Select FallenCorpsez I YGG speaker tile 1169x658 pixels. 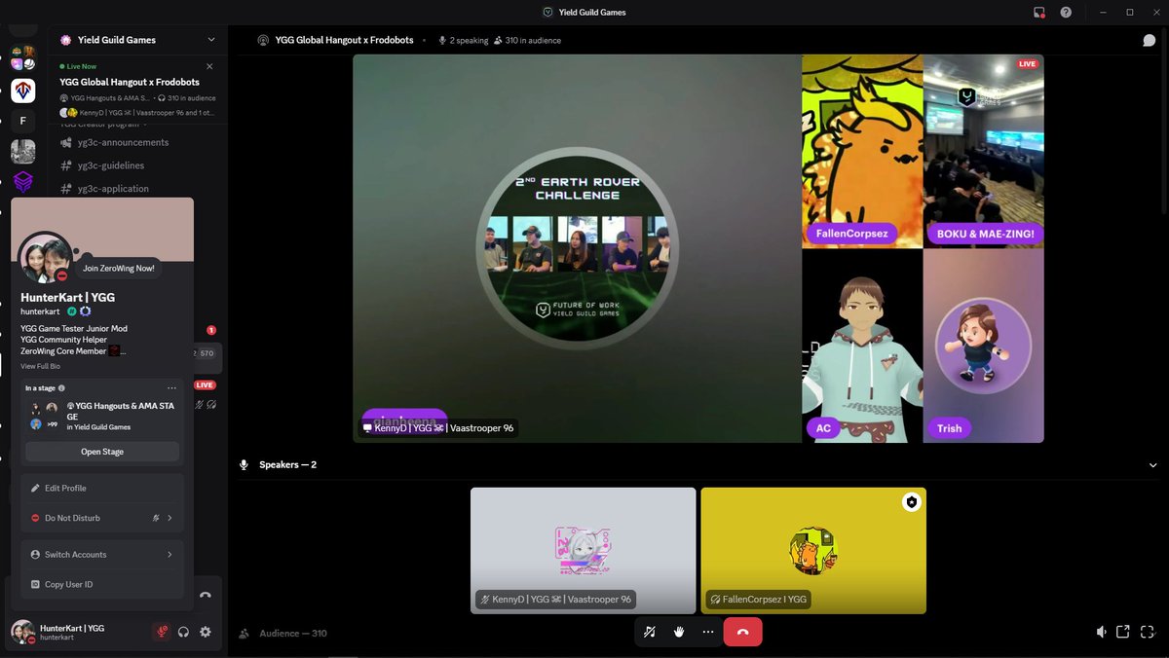coord(813,551)
